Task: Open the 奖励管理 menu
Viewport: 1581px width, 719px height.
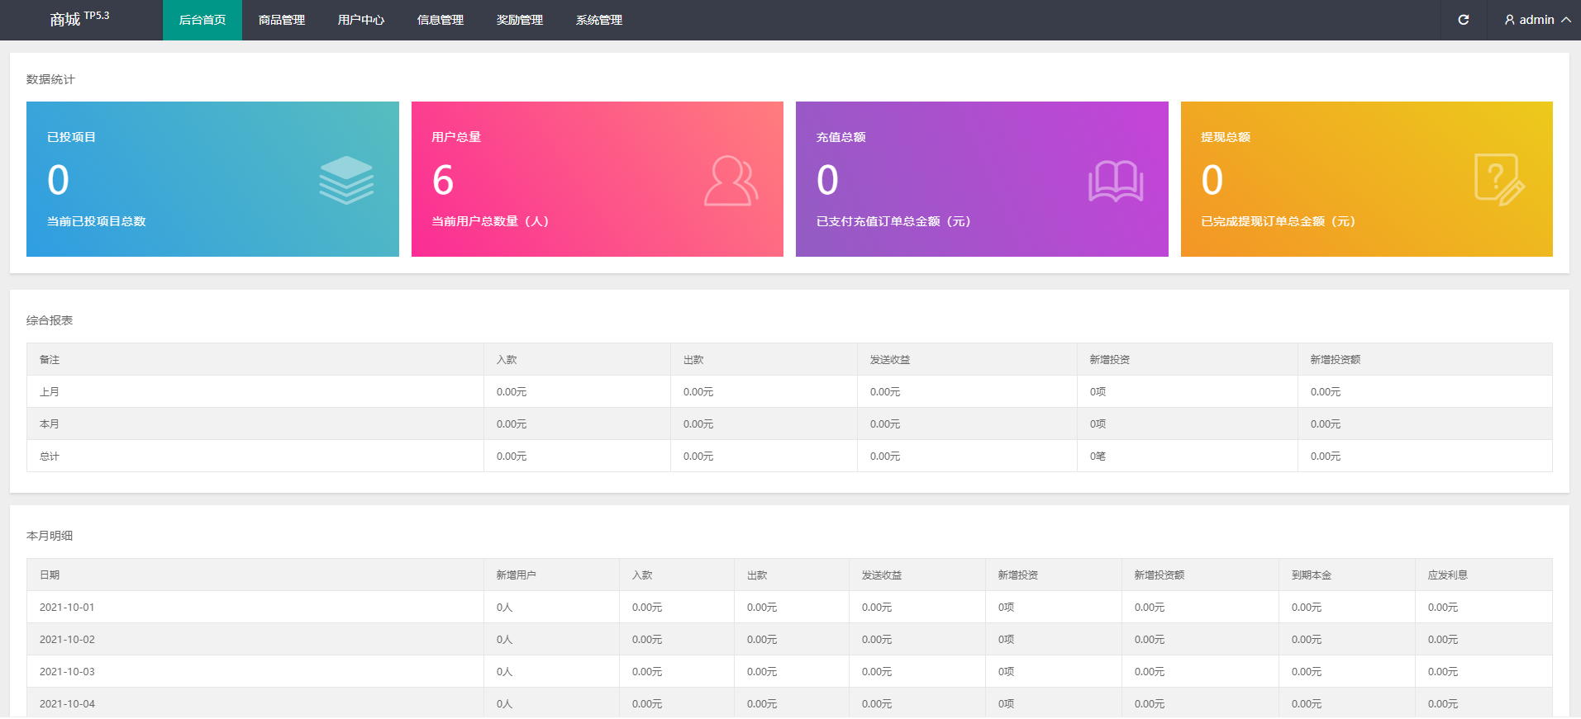Action: pyautogui.click(x=520, y=20)
